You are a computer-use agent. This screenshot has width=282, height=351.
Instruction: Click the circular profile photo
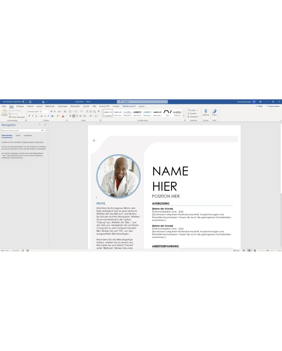tap(118, 177)
